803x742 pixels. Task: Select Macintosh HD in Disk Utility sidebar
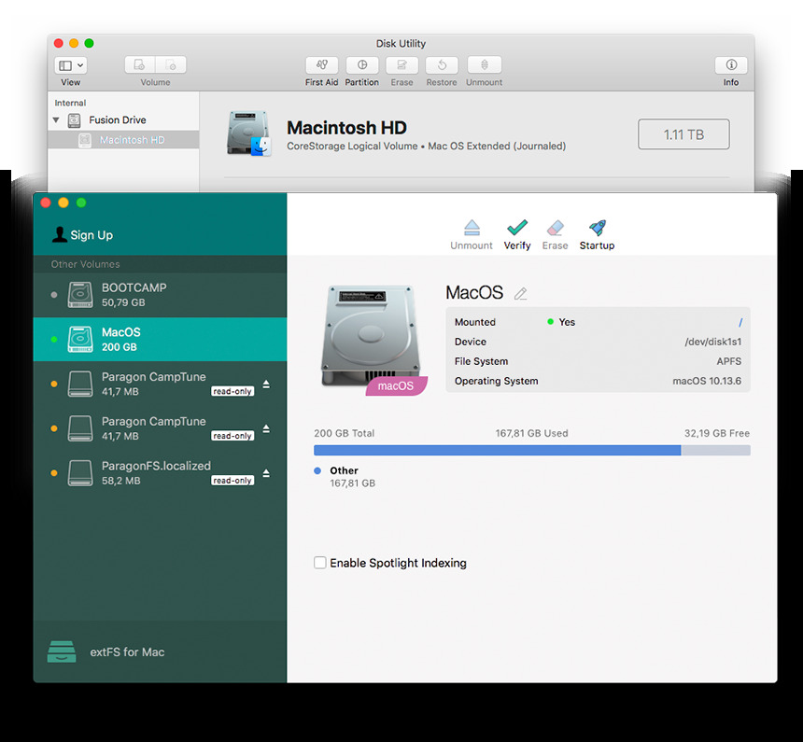coord(134,138)
